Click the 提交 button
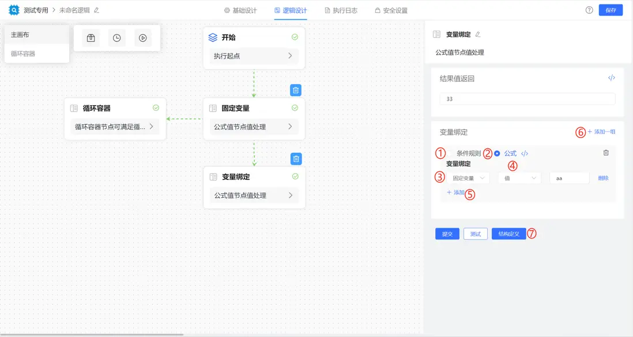This screenshot has width=633, height=337. tap(447, 234)
